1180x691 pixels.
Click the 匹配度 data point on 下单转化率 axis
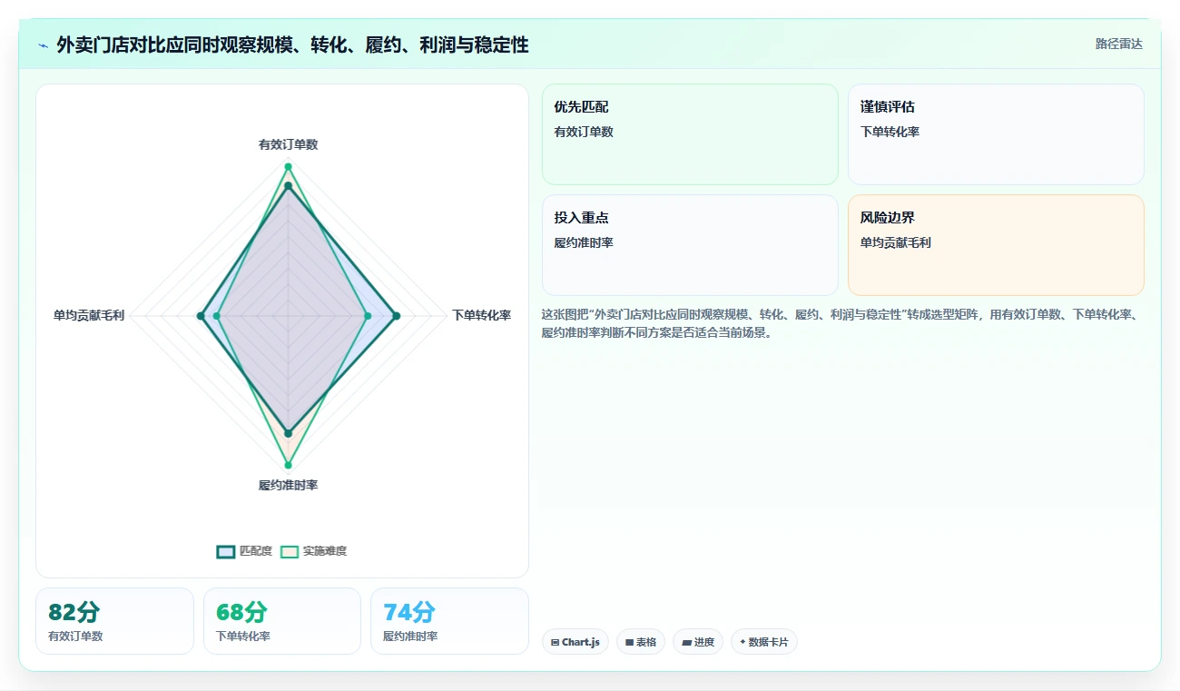point(396,316)
